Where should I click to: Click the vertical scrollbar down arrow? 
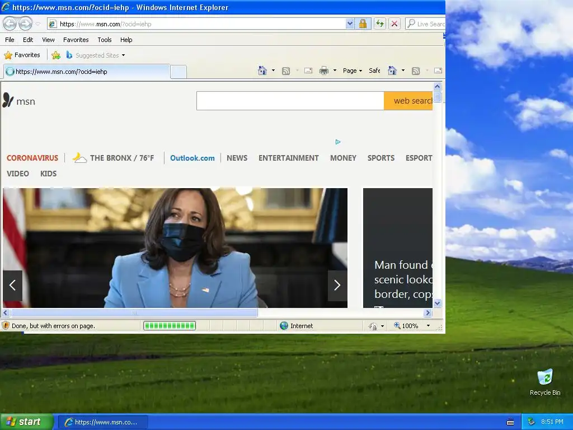coord(438,303)
